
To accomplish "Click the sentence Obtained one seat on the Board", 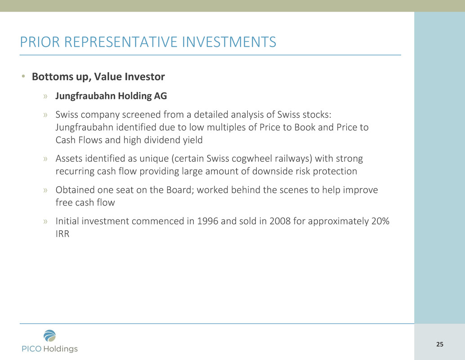I will tap(125, 190).
